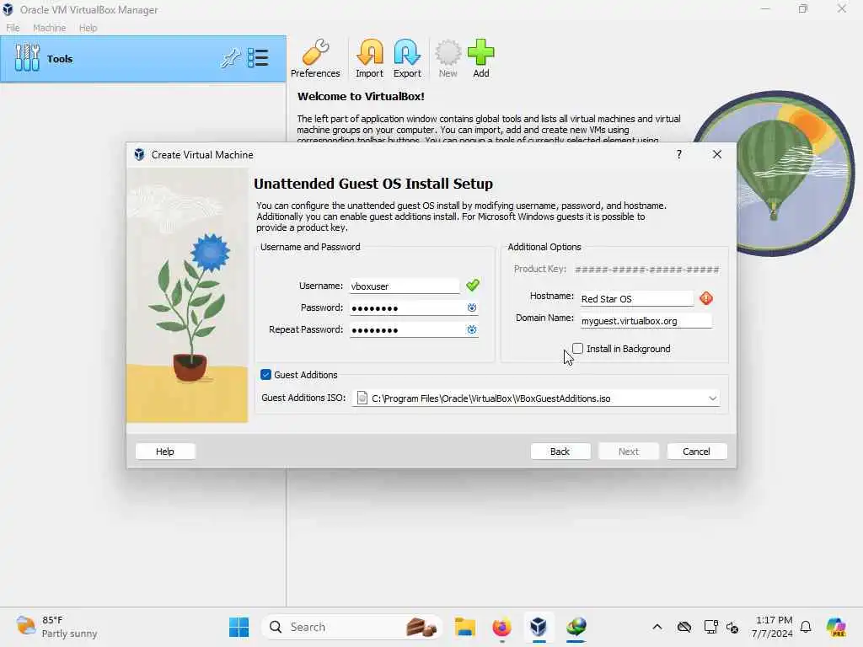Click the Copilot icon in the taskbar

[836, 627]
